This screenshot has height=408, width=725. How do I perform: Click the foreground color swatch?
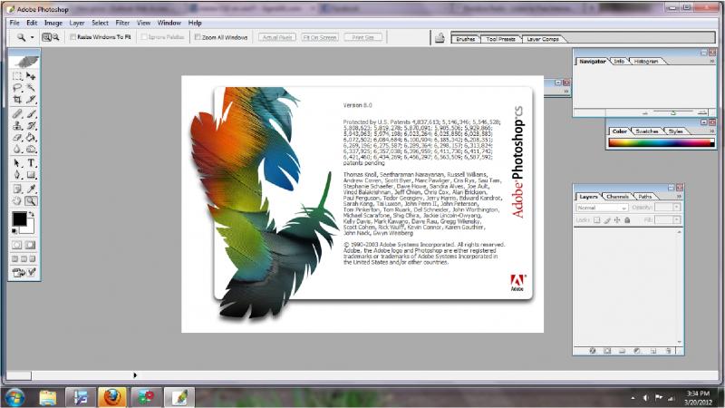click(x=19, y=219)
